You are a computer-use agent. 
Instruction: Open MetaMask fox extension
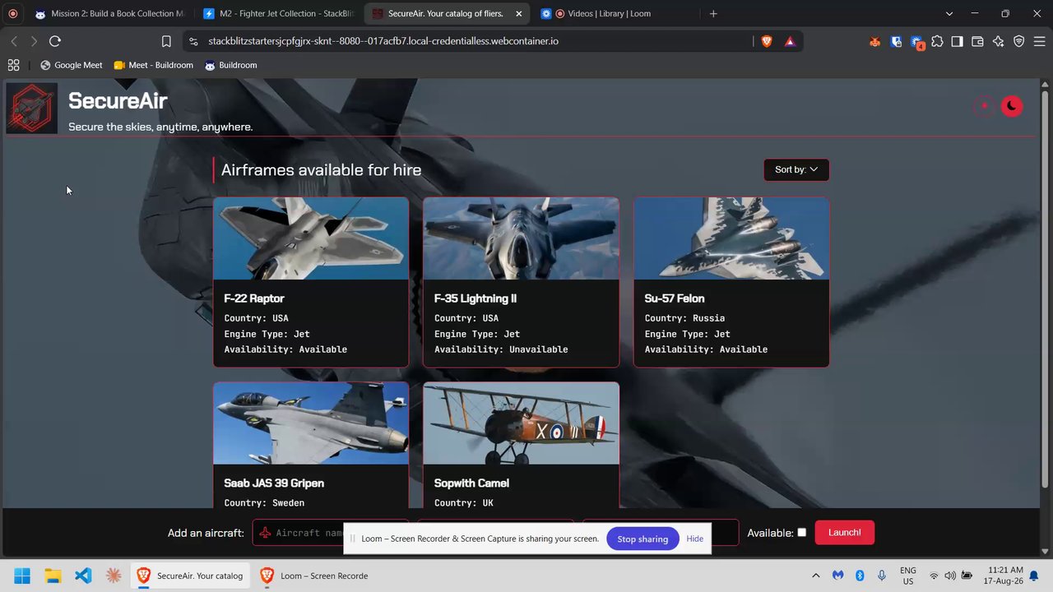tap(875, 41)
